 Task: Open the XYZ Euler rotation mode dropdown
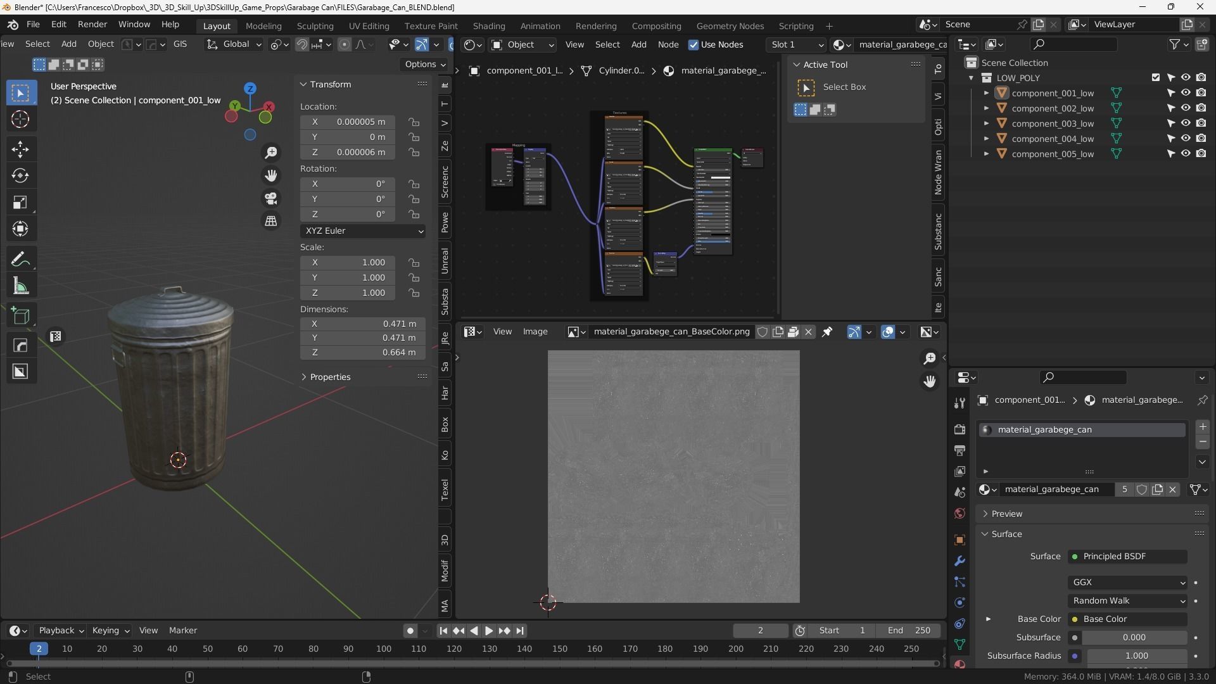(x=363, y=231)
